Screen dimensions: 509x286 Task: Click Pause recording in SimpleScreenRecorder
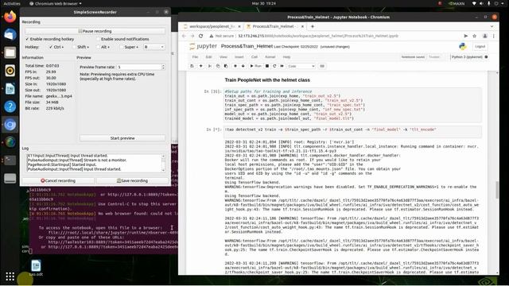[95, 31]
